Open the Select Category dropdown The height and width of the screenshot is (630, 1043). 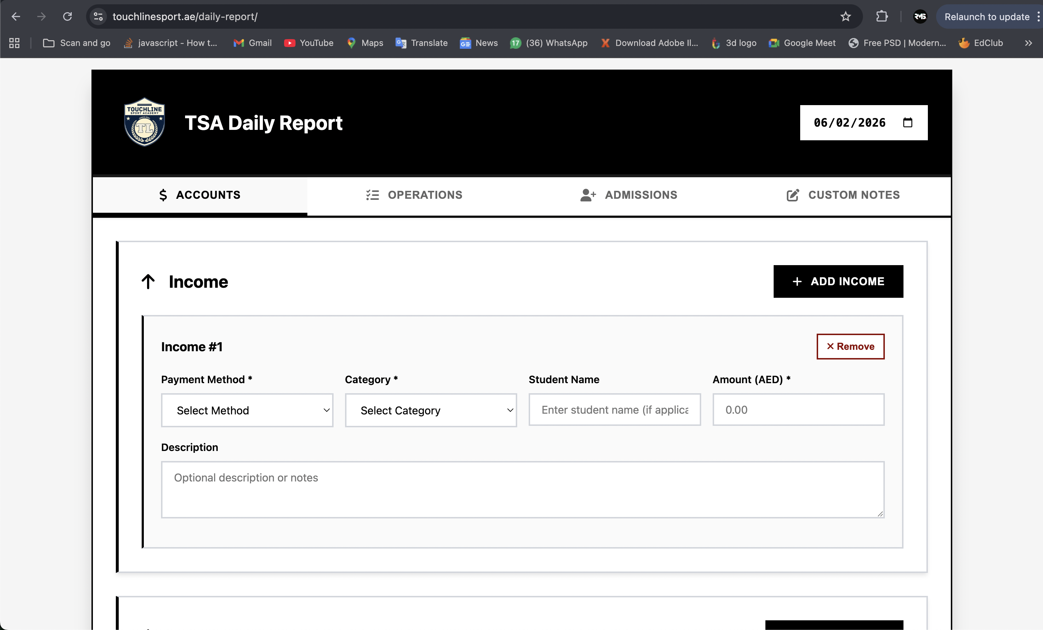pos(430,410)
